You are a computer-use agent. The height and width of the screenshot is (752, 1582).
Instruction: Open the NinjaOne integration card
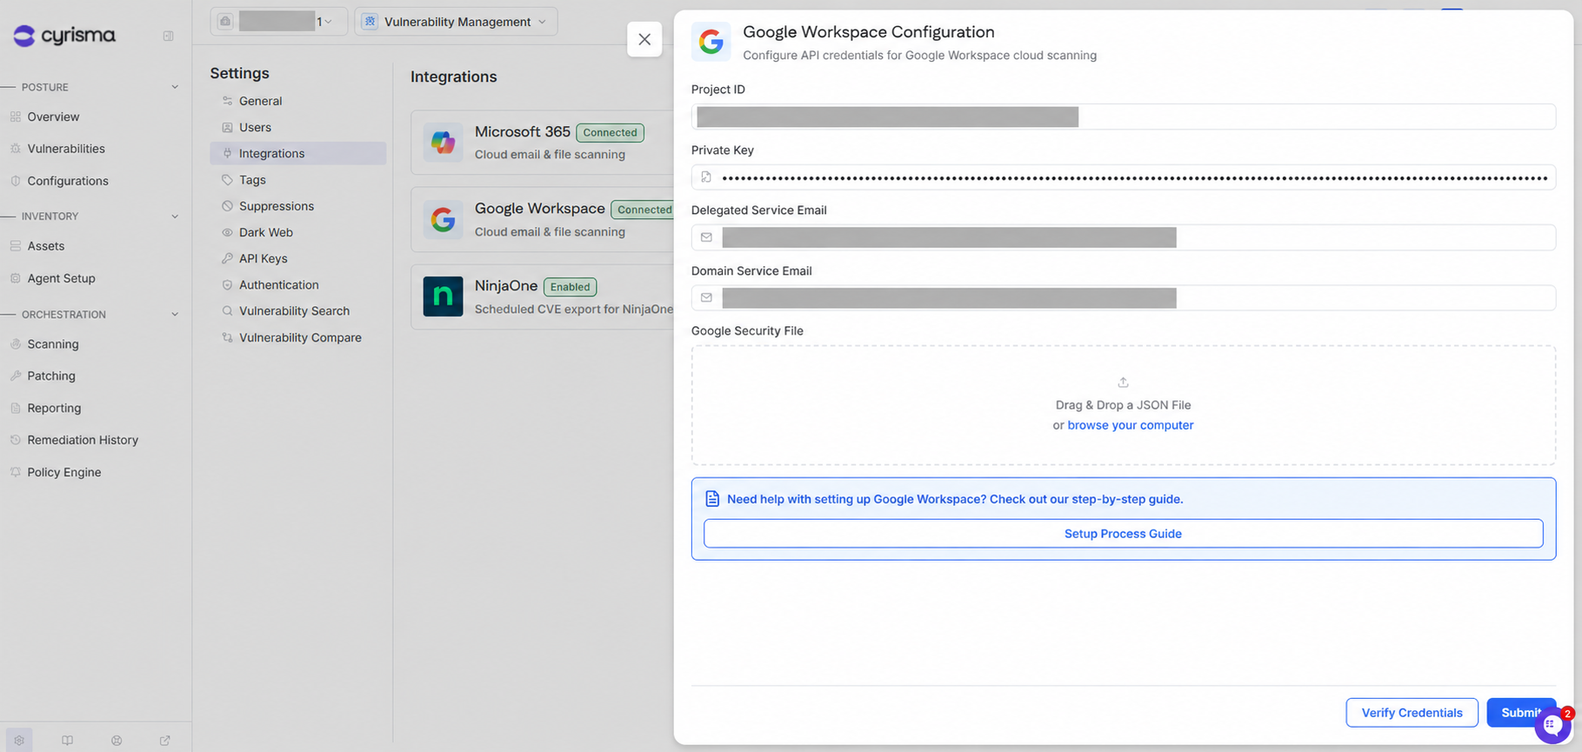[x=543, y=296]
